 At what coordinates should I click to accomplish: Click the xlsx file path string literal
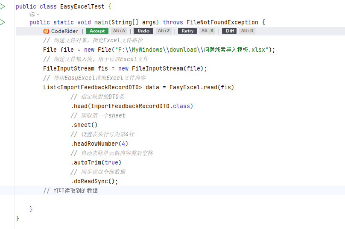[x=192, y=50]
